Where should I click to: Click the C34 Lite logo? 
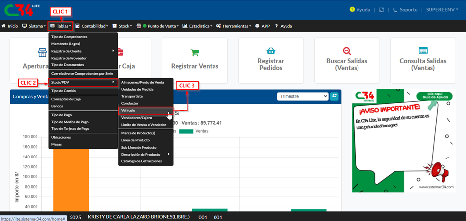point(18,10)
